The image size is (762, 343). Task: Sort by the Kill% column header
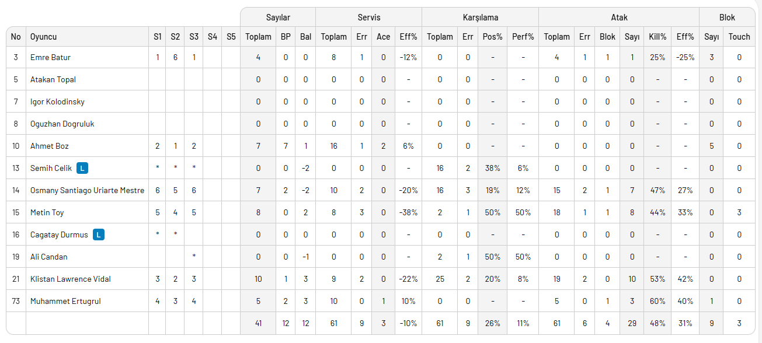657,37
